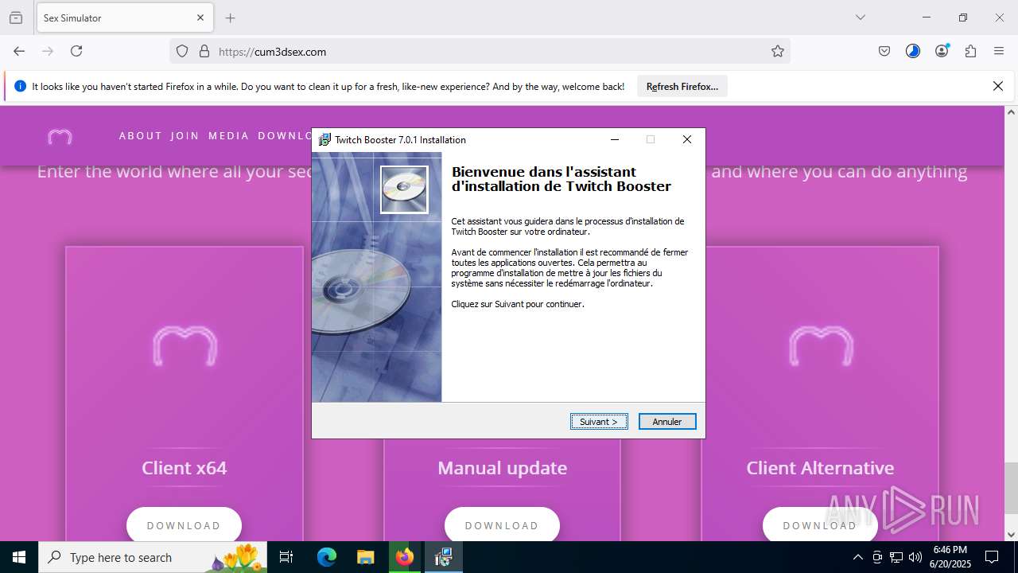Close the Sex Simulator tab

[200, 18]
